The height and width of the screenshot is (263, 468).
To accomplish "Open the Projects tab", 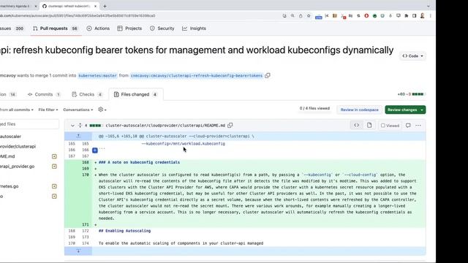I will (129, 28).
